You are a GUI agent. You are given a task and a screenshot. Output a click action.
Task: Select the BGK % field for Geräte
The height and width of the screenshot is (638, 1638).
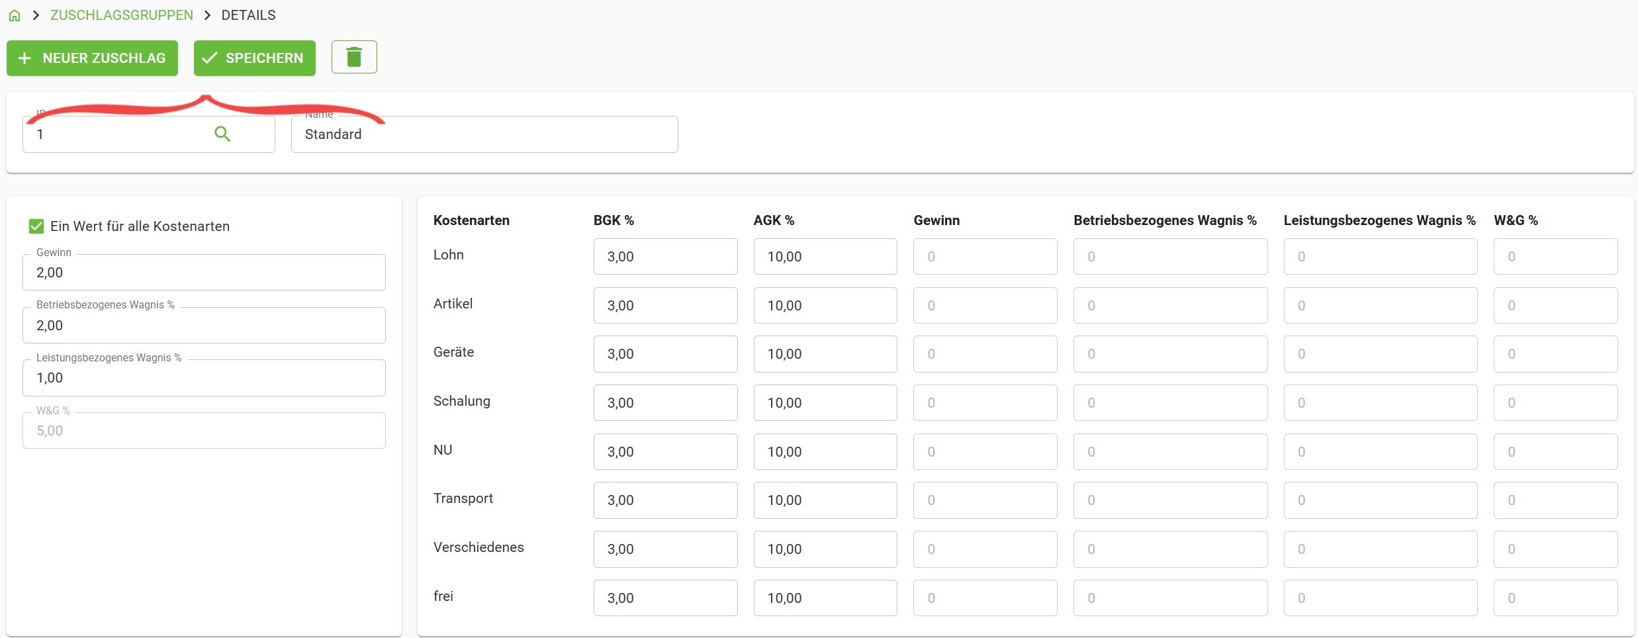pos(664,354)
